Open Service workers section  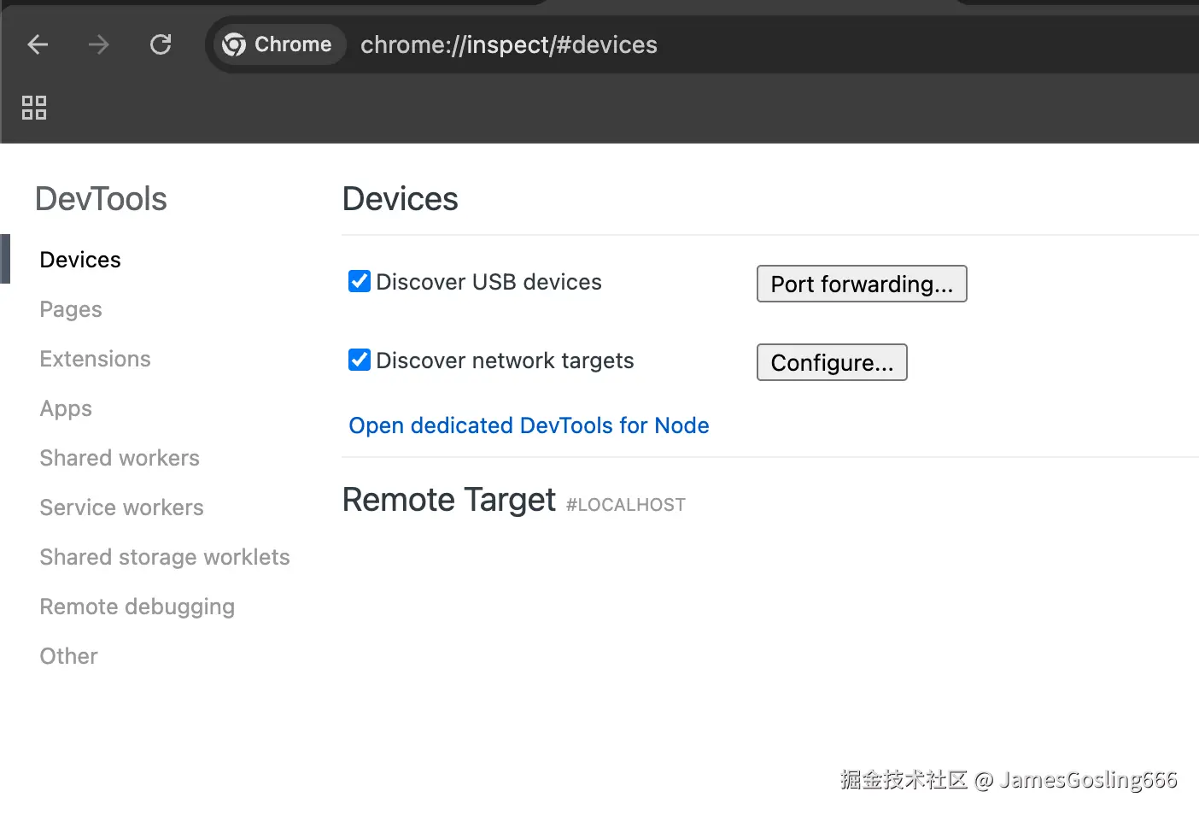(121, 507)
